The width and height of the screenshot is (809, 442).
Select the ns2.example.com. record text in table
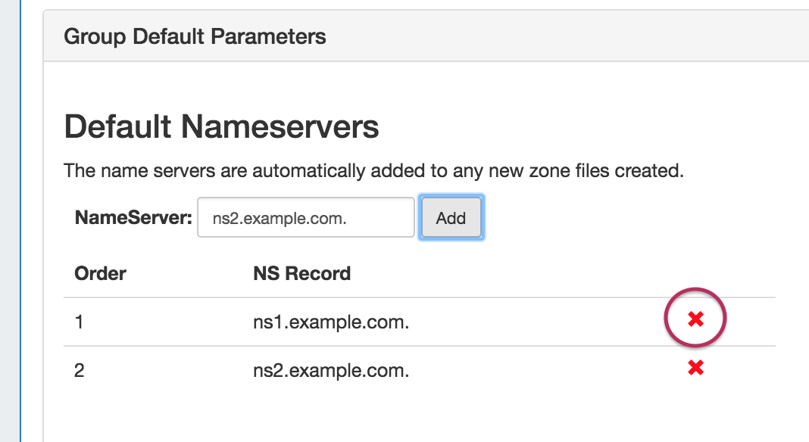pos(331,371)
